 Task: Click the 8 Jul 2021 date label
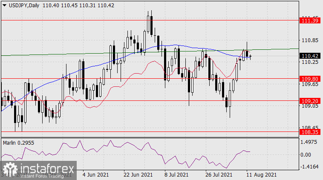176,175
